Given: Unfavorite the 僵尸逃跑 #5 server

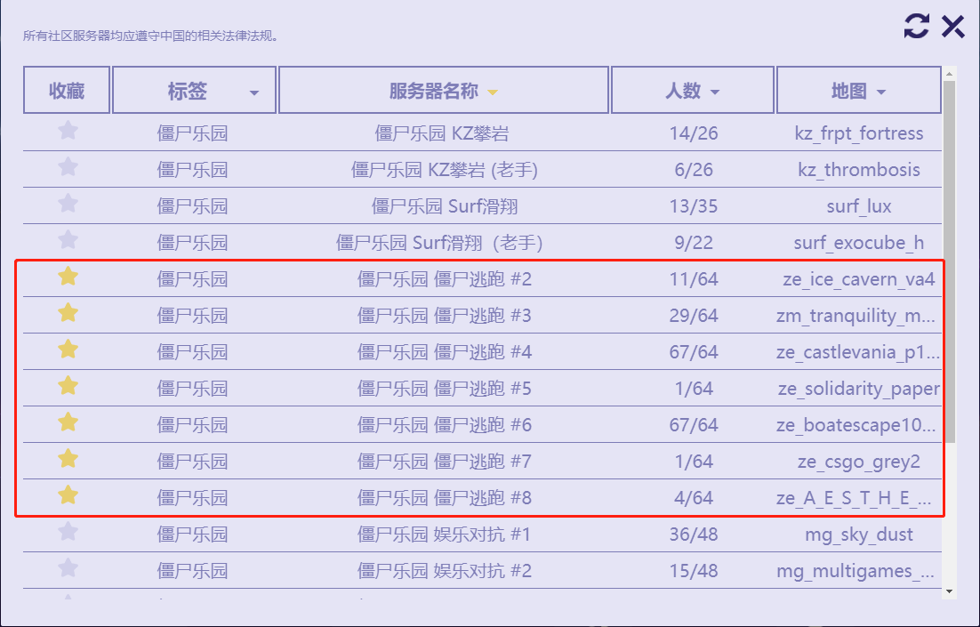Looking at the screenshot, I should pyautogui.click(x=68, y=387).
